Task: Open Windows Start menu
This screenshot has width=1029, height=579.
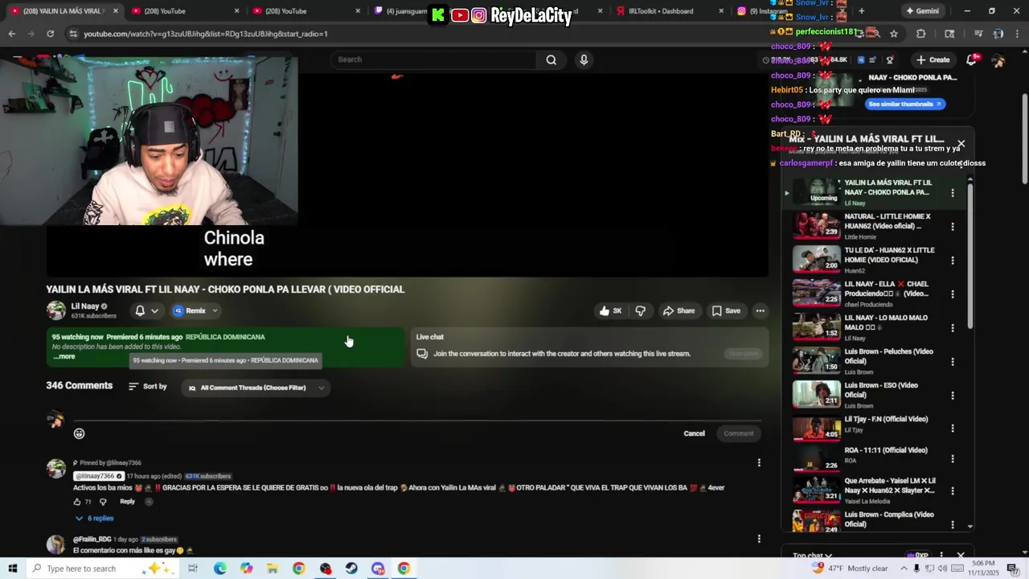Action: pyautogui.click(x=13, y=569)
